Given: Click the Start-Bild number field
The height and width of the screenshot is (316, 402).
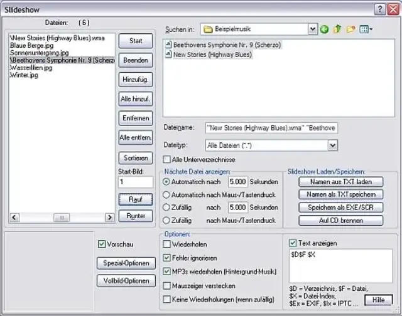Looking at the screenshot, I should click(x=135, y=182).
